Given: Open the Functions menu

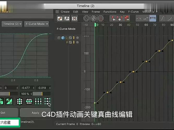Looking at the screenshot, I should point(110,12).
